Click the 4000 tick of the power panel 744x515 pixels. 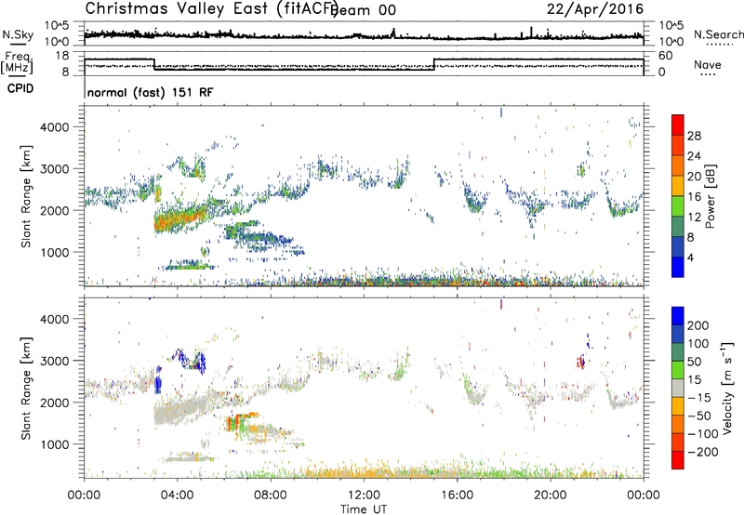(x=54, y=127)
